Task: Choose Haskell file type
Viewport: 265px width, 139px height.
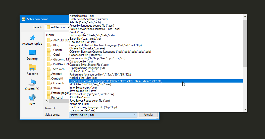Action: [x=156, y=78]
